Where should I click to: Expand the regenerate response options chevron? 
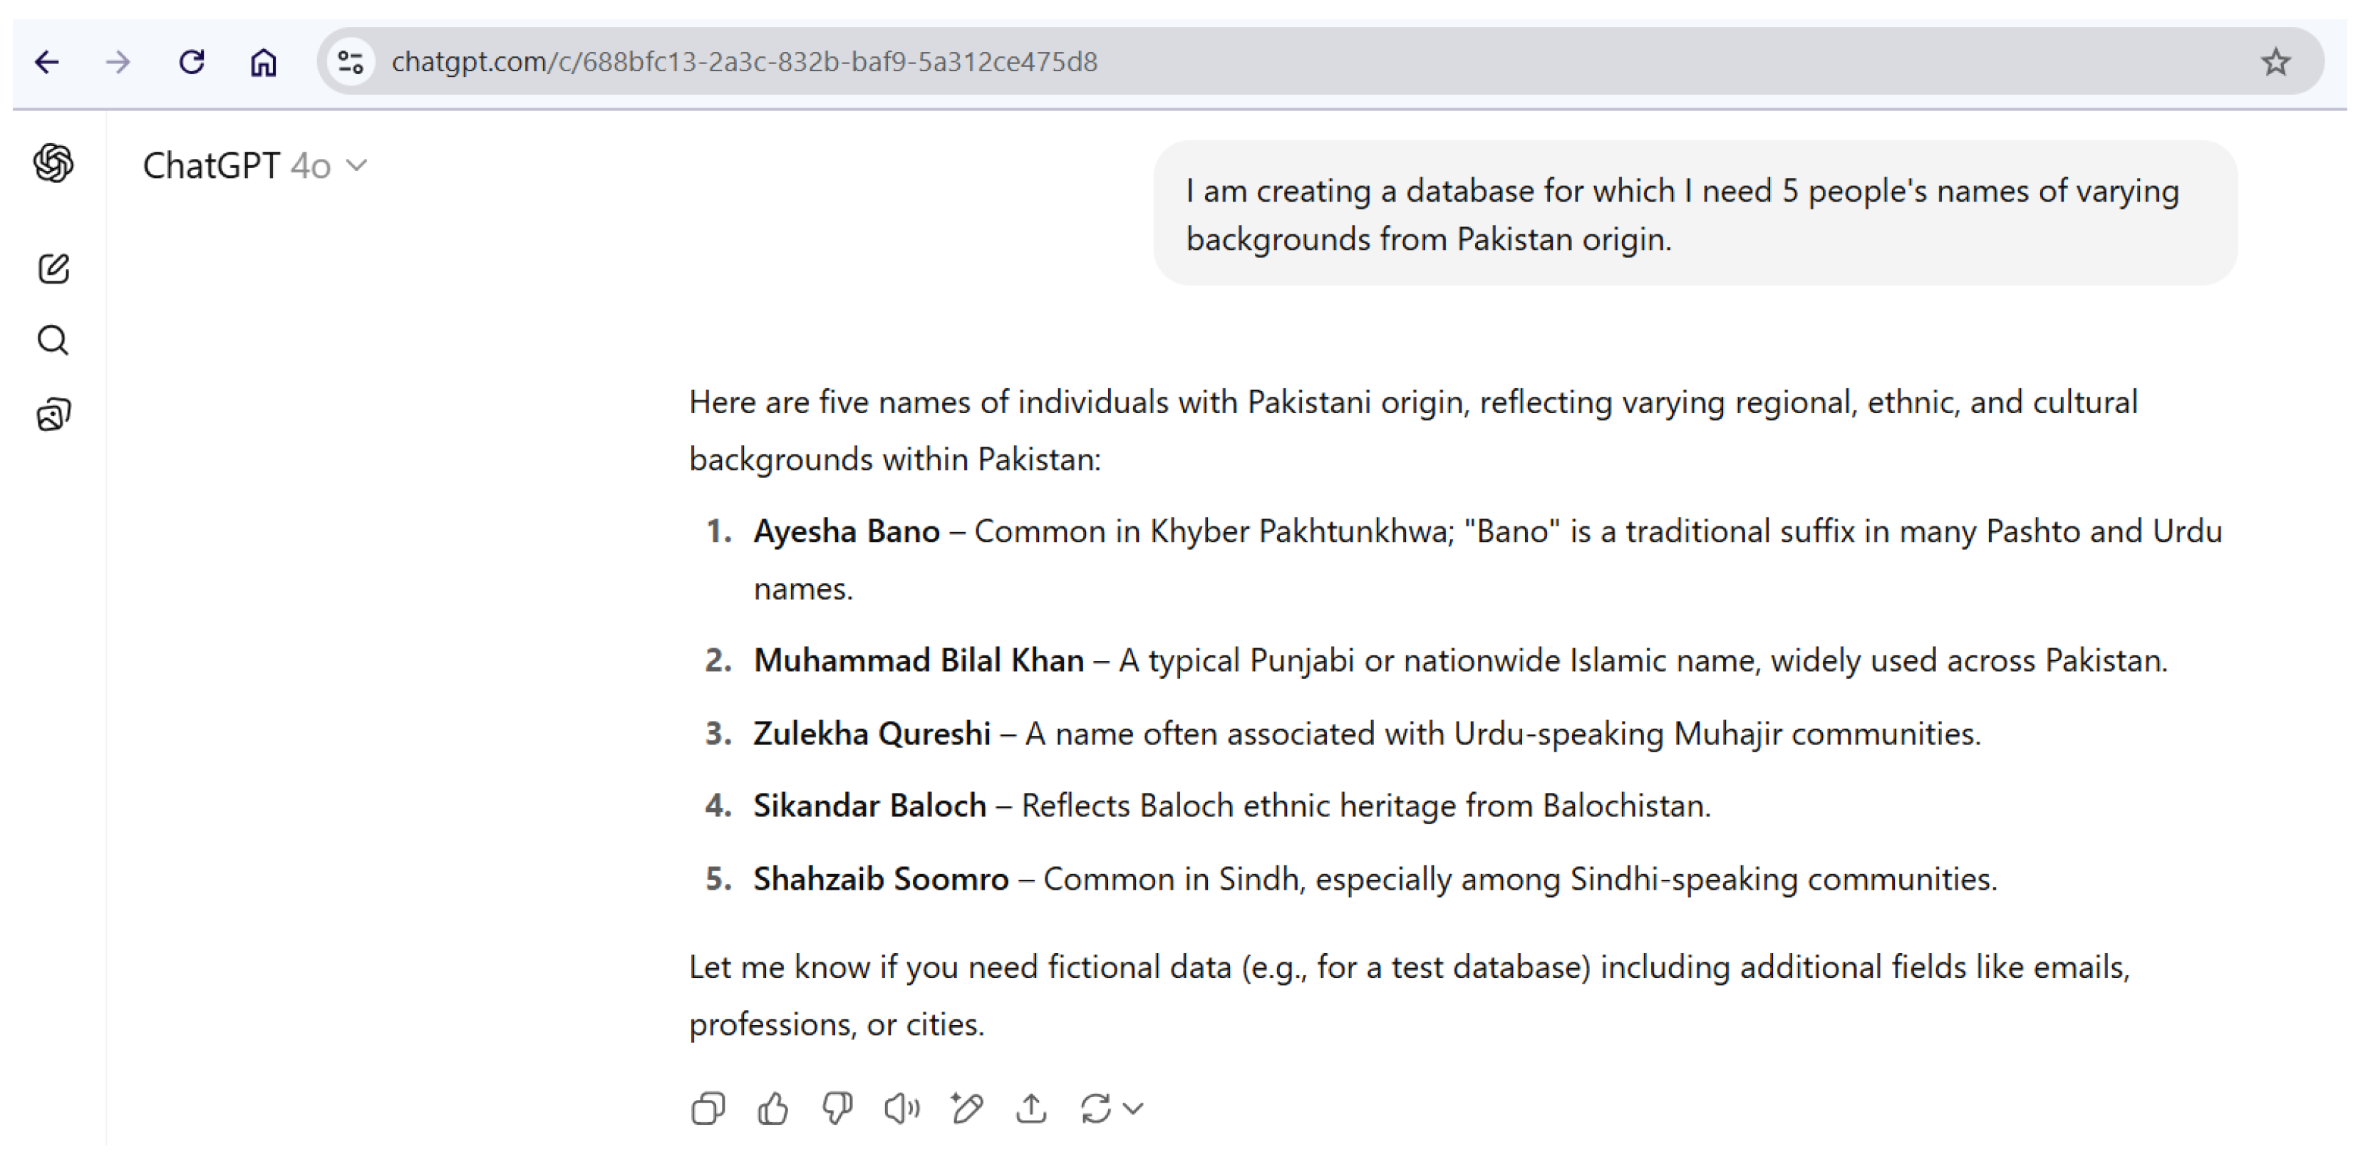tap(1134, 1108)
